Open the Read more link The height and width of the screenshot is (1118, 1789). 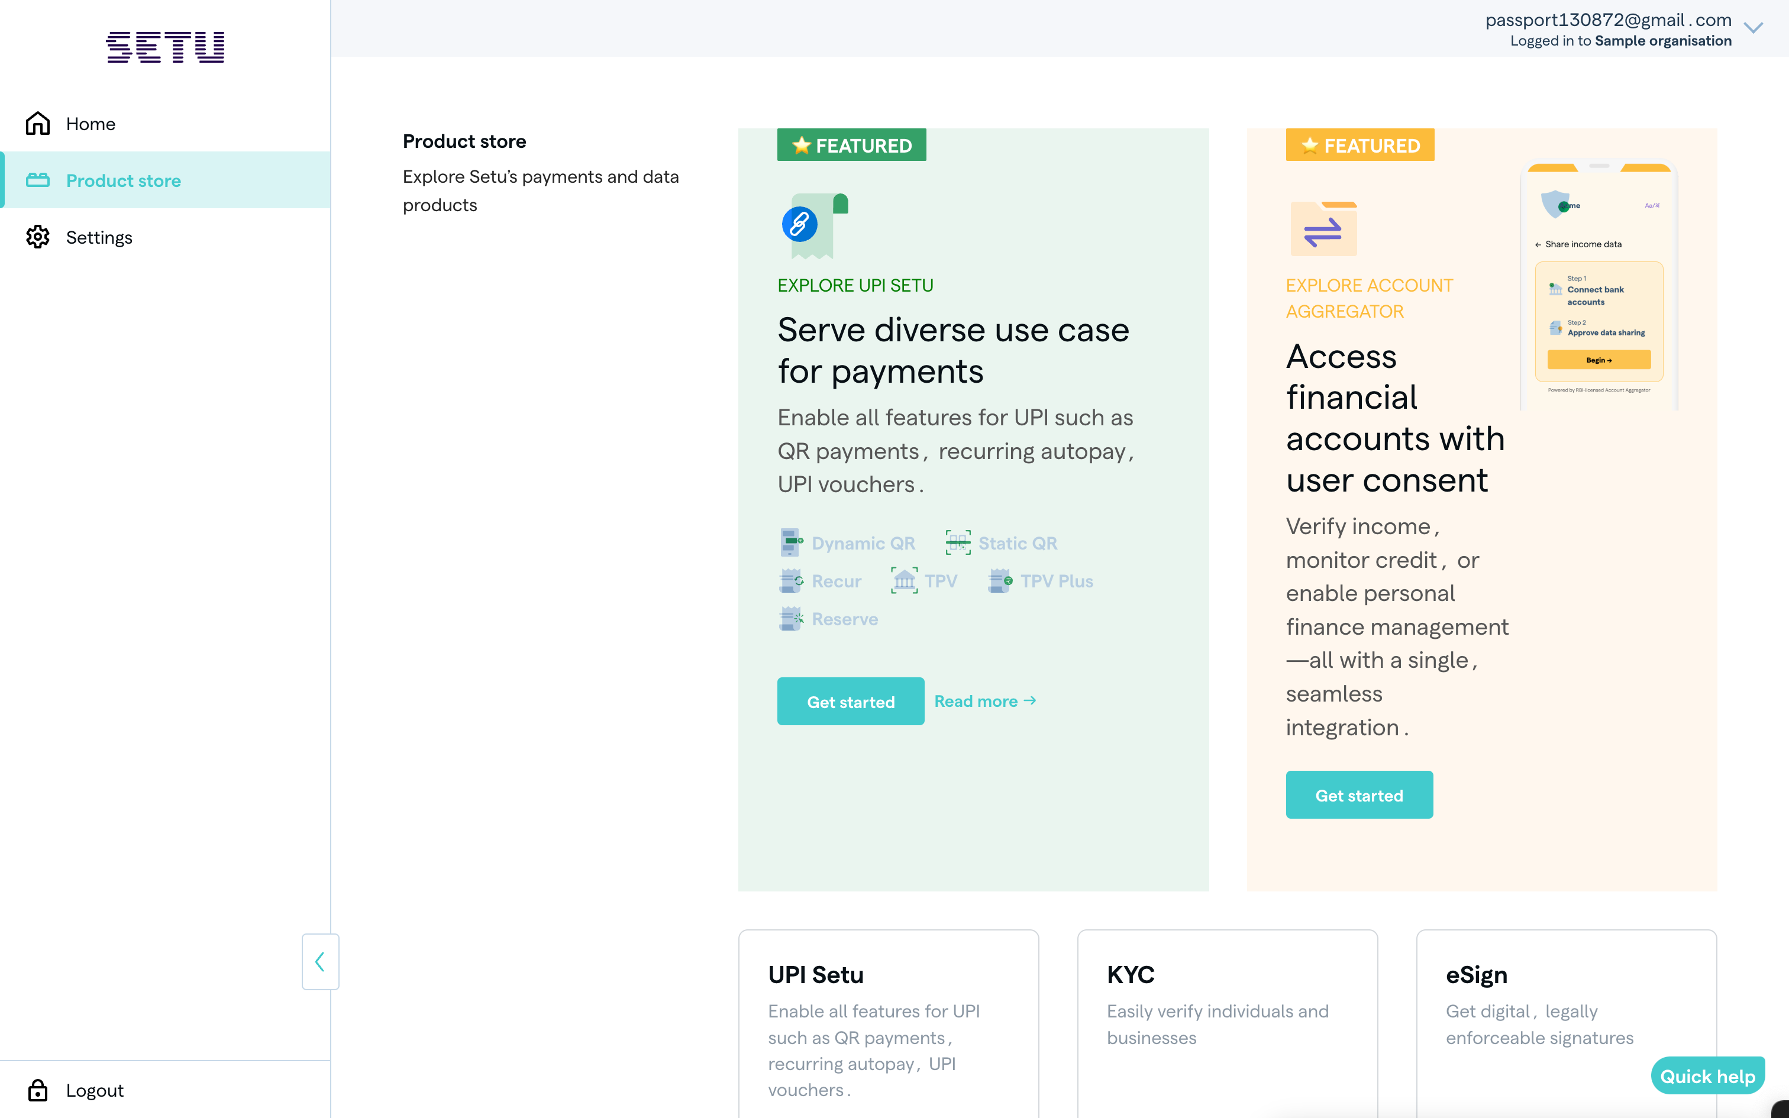tap(984, 701)
